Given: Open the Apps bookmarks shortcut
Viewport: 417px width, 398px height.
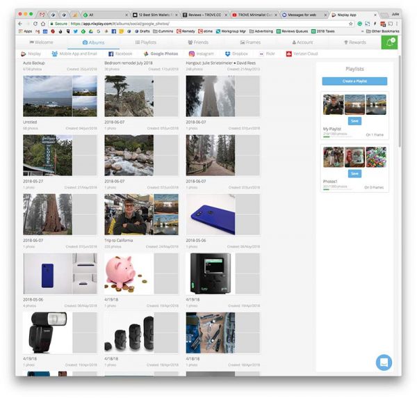Looking at the screenshot, I should click(25, 31).
